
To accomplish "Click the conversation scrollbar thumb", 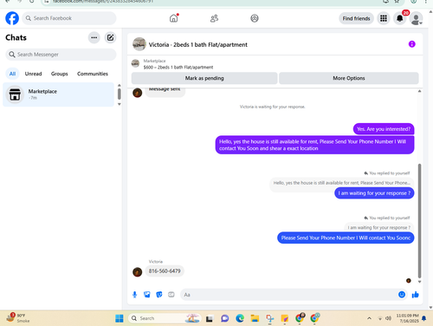I will click(x=419, y=221).
